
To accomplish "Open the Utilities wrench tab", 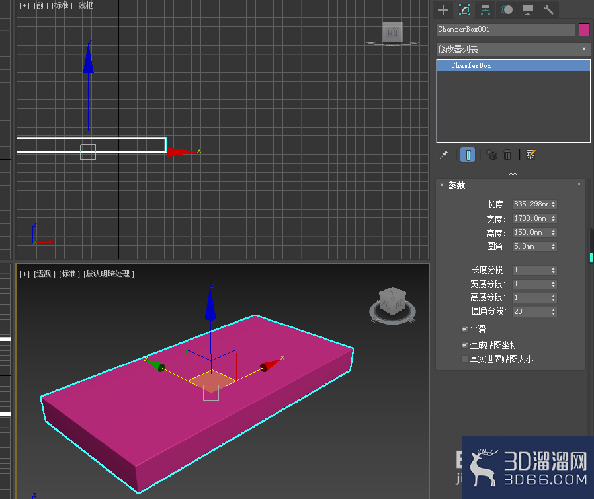I will 549,9.
